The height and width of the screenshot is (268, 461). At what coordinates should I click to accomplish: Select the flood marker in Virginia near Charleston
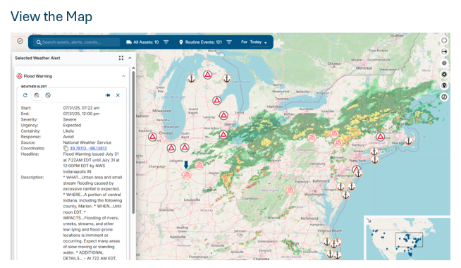(290, 191)
